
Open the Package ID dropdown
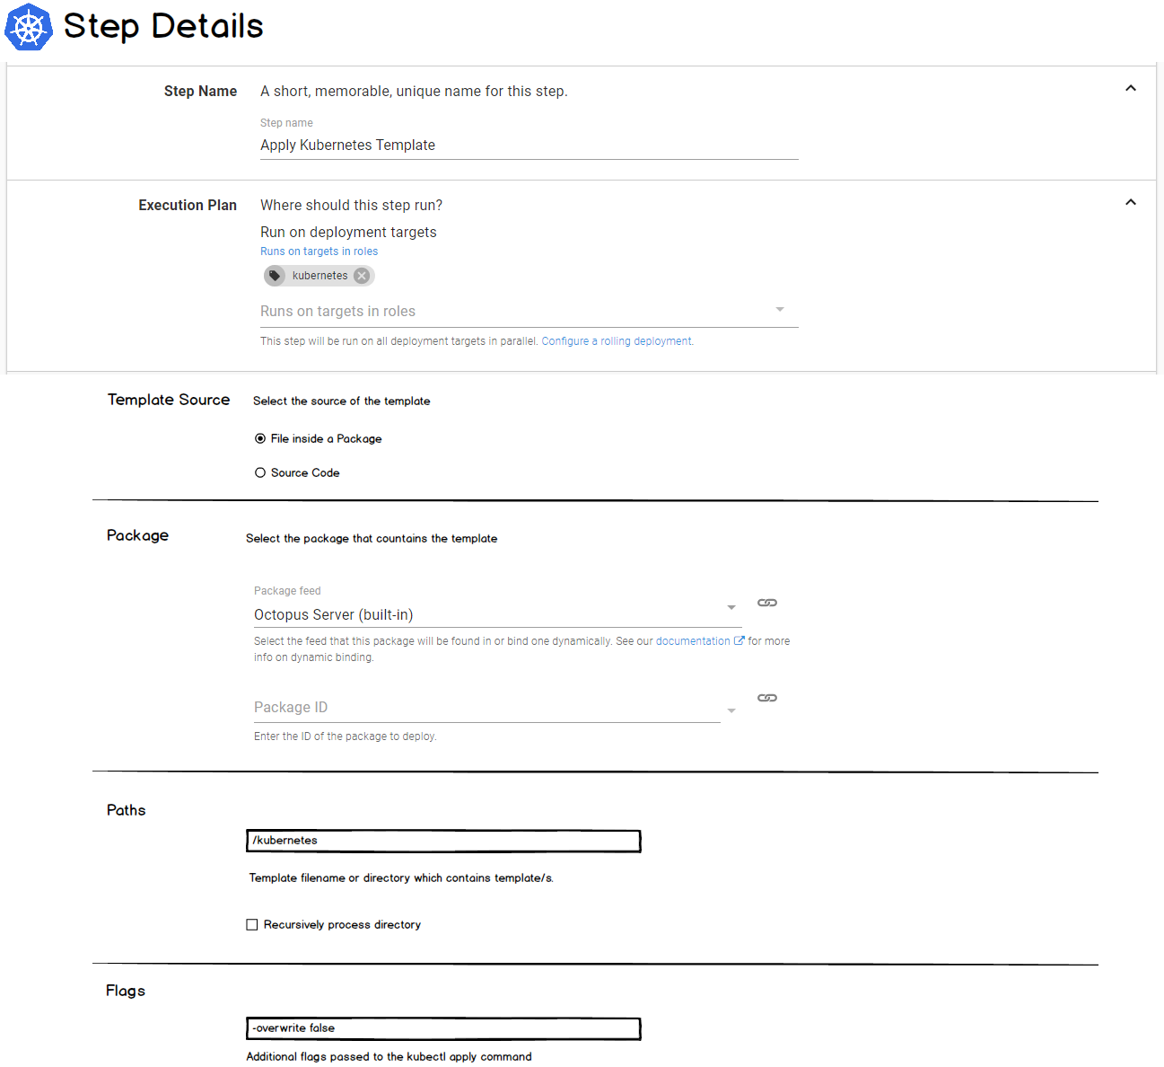coord(731,710)
